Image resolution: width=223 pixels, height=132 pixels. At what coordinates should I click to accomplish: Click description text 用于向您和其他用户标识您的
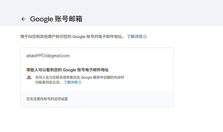coord(46,37)
